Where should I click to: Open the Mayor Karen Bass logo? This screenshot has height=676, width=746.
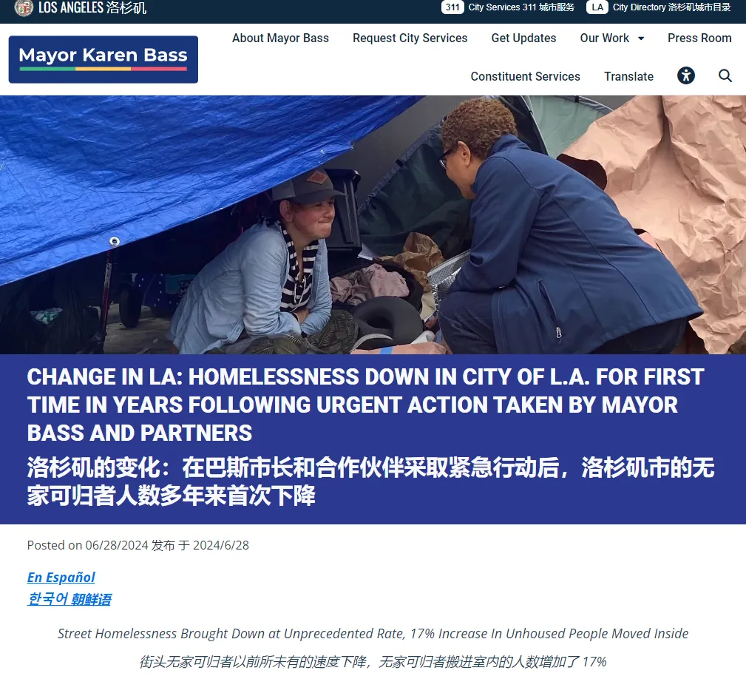[104, 59]
